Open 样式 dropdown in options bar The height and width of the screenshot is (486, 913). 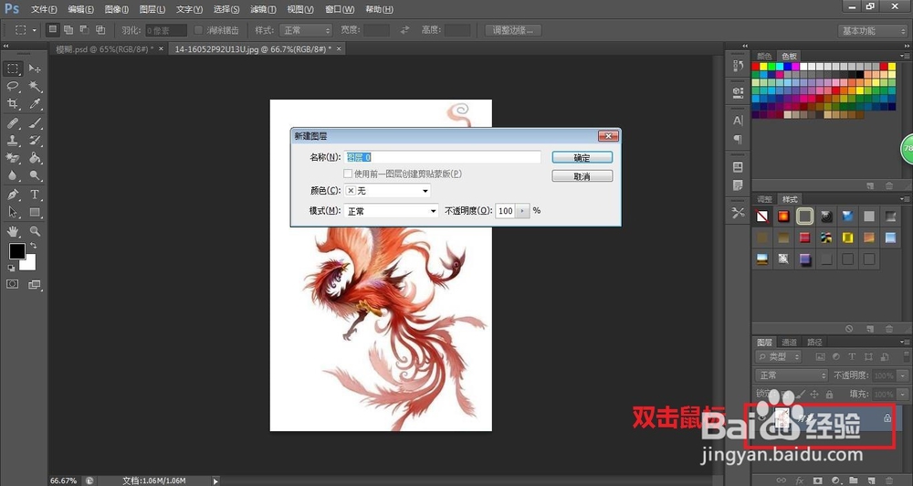coord(306,30)
